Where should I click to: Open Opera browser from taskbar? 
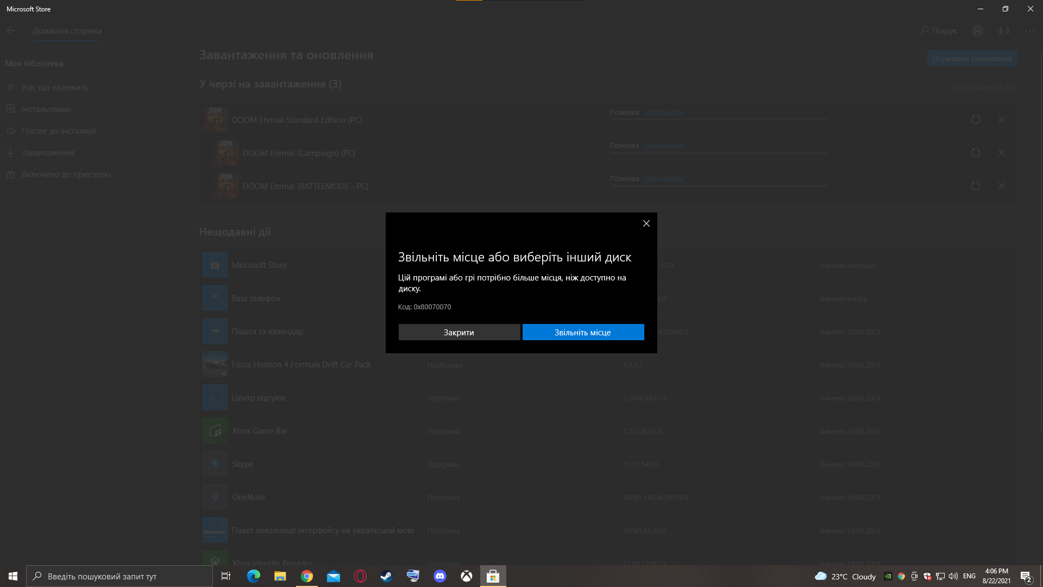(360, 576)
